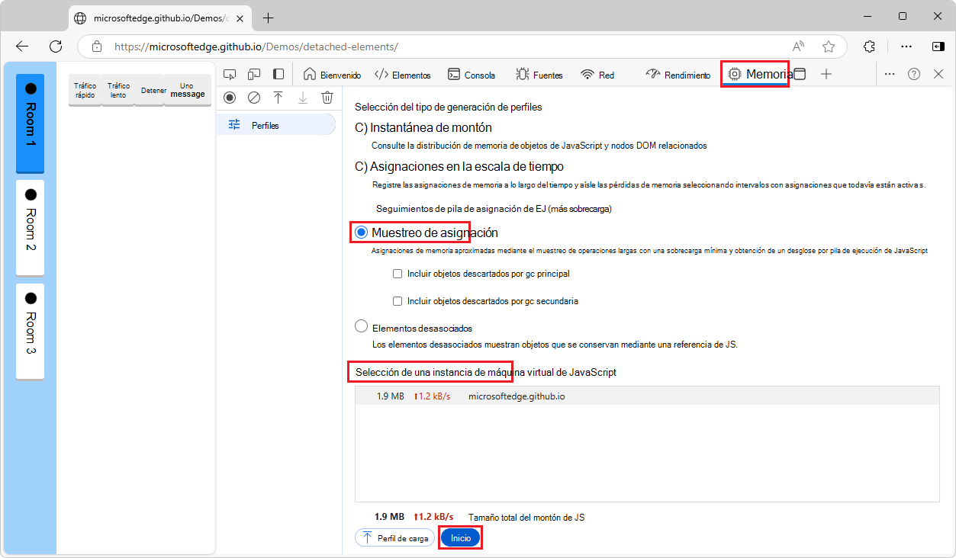The width and height of the screenshot is (956, 558).
Task: Switch to the Consola tab
Action: (x=471, y=75)
